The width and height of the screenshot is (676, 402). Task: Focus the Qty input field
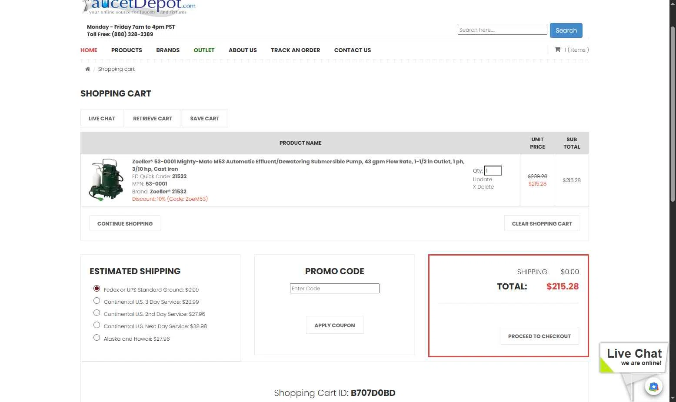(x=493, y=171)
